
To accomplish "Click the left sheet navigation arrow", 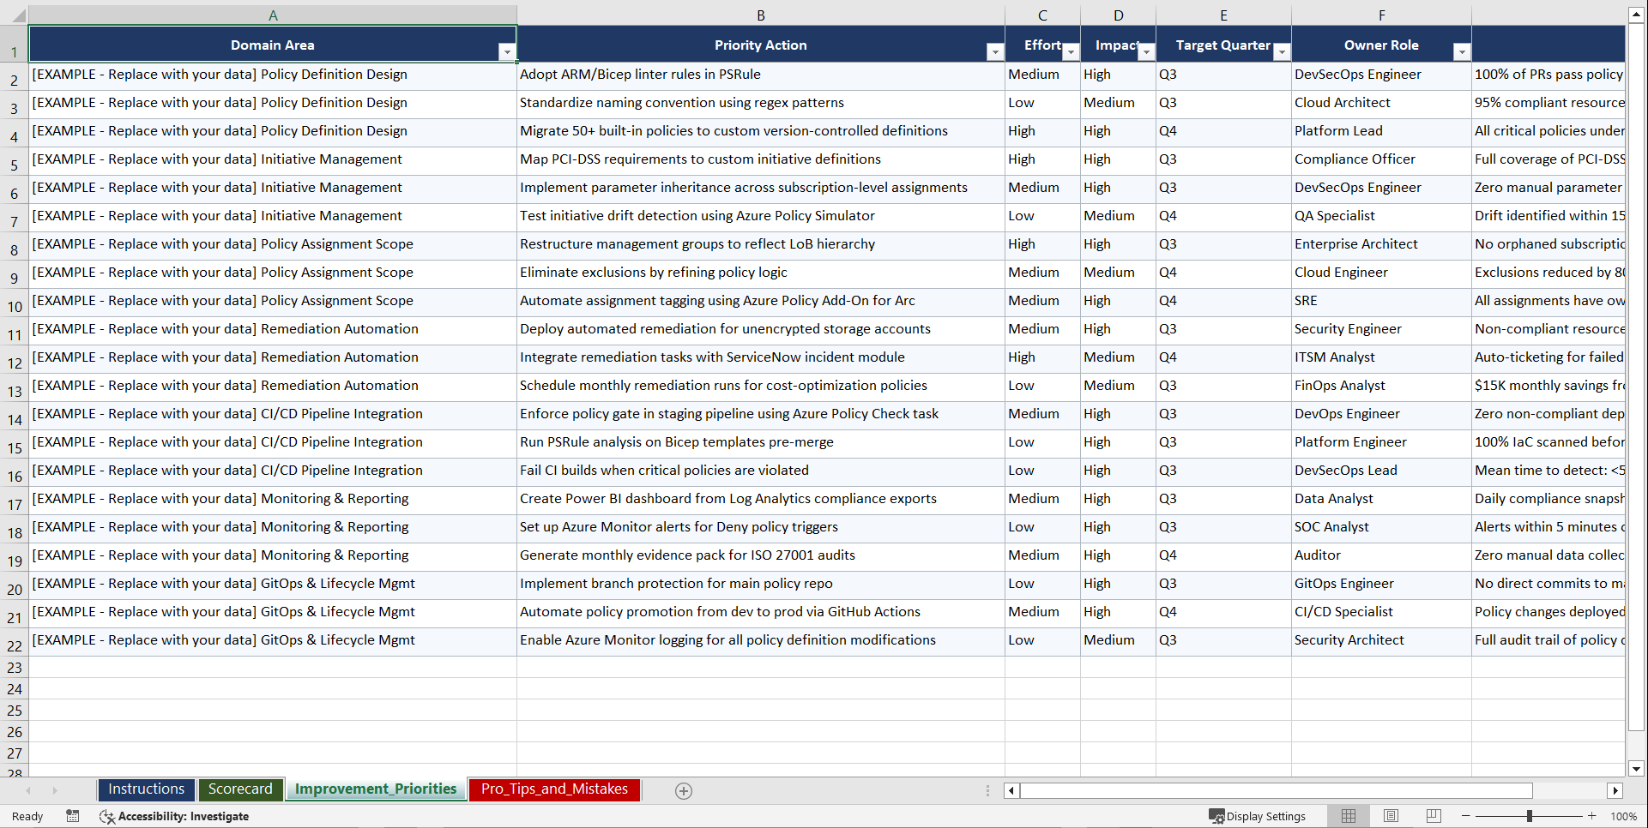I will point(28,790).
